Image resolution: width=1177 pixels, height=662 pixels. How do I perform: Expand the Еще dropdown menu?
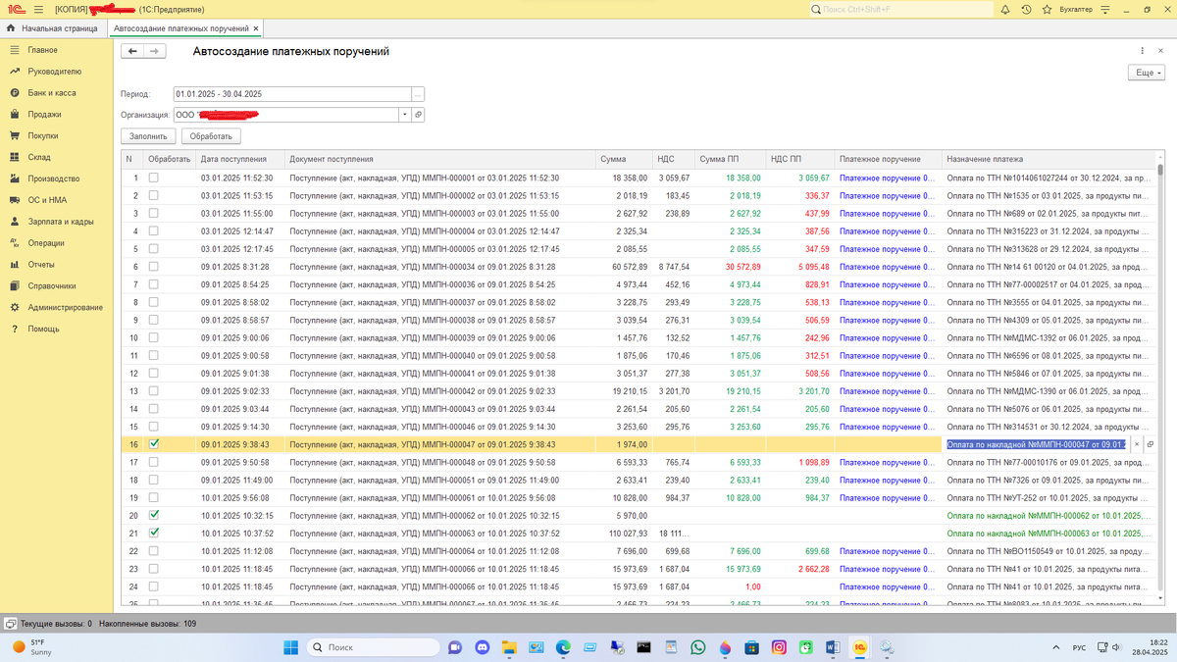1147,74
